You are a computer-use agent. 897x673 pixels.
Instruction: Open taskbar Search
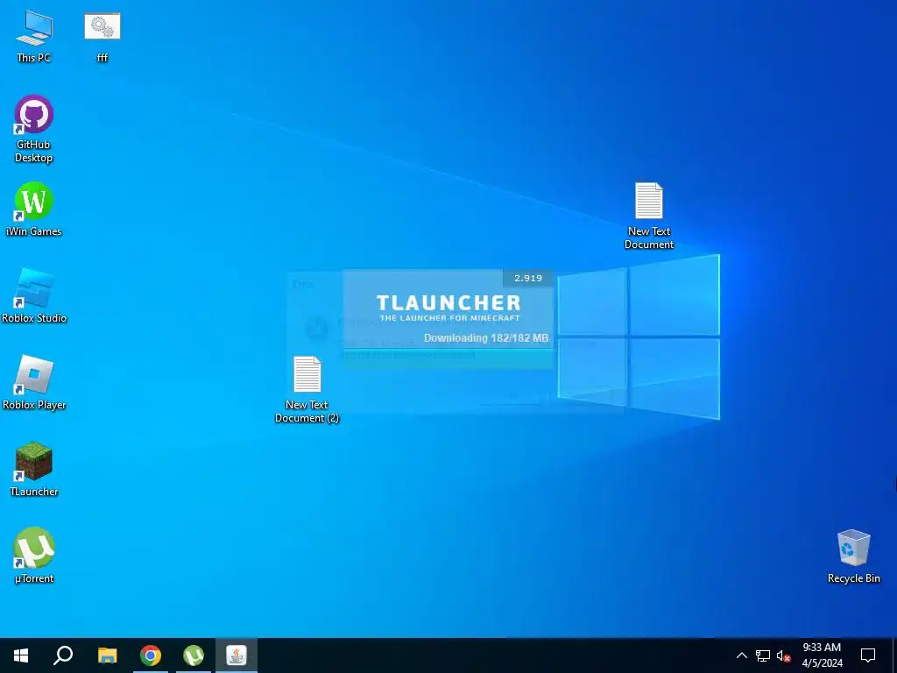[x=63, y=655]
